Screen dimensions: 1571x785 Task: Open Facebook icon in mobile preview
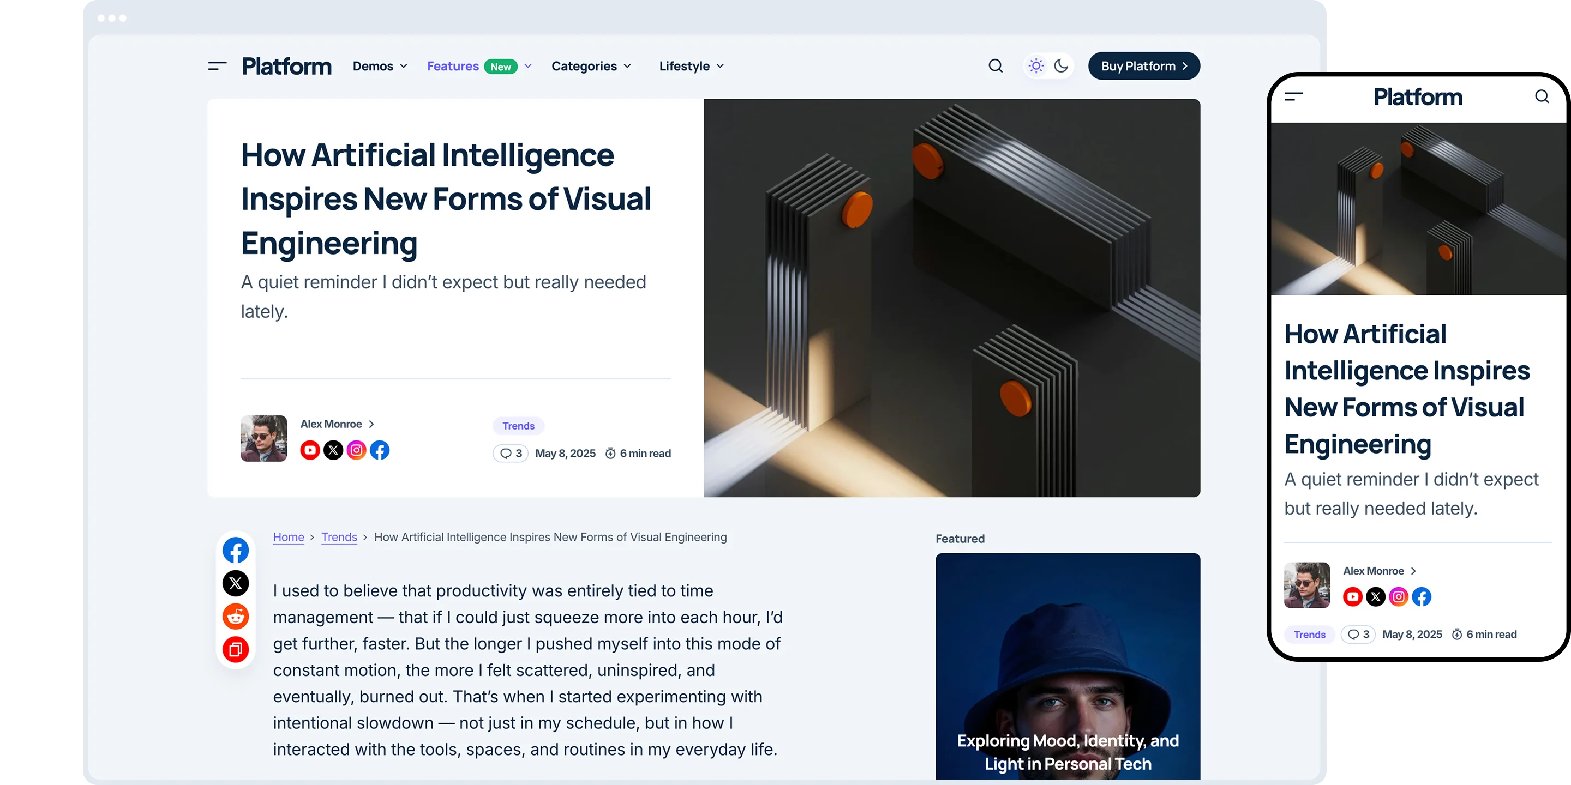click(x=1422, y=597)
